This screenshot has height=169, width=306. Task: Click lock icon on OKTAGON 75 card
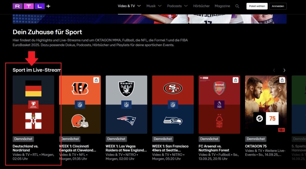282,80
